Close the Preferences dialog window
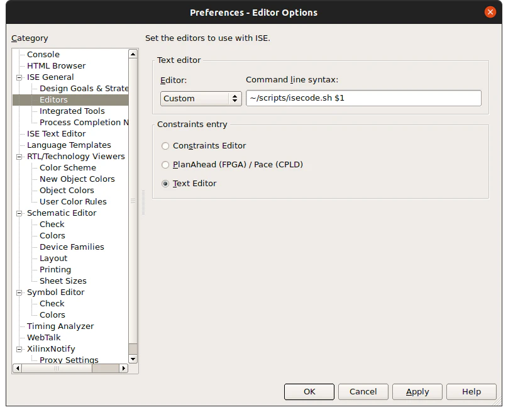The width and height of the screenshot is (508, 412). [x=490, y=13]
